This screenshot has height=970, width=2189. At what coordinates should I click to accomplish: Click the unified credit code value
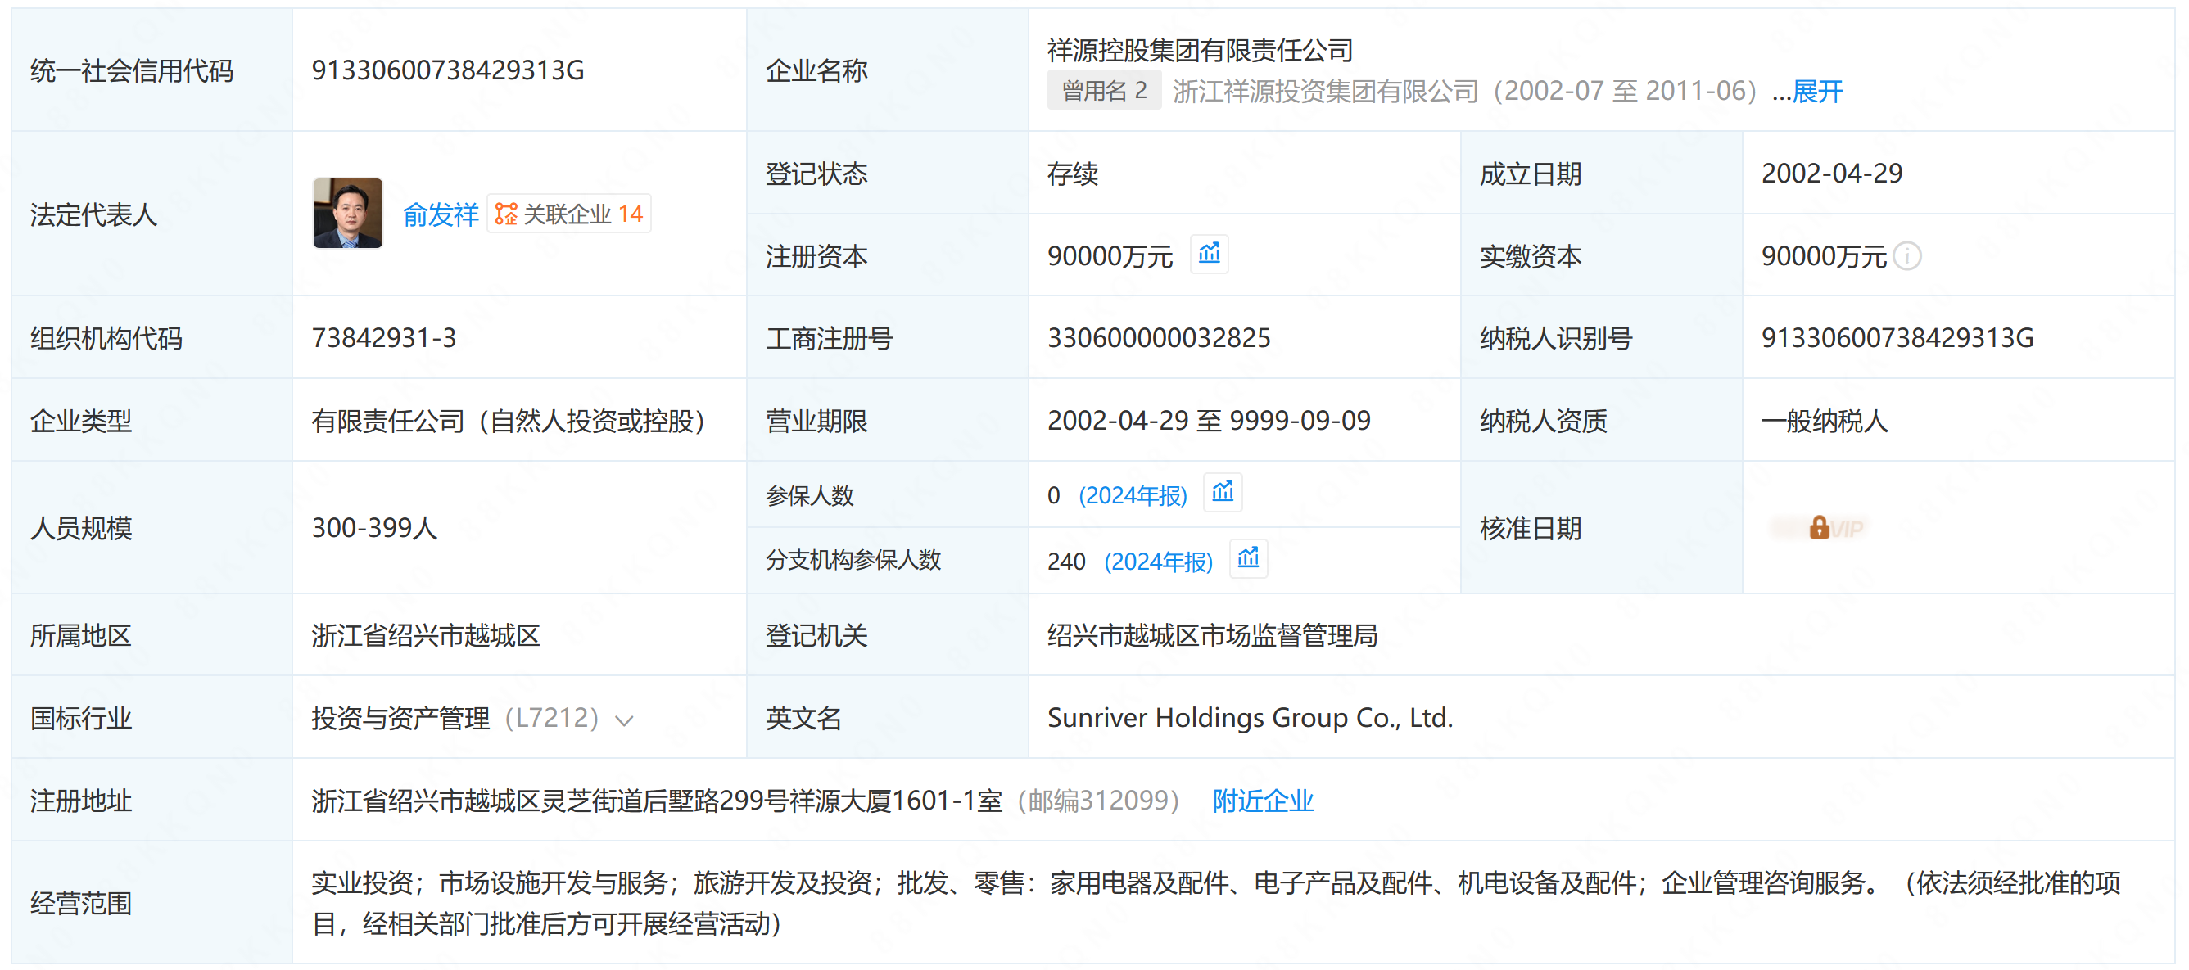447,70
